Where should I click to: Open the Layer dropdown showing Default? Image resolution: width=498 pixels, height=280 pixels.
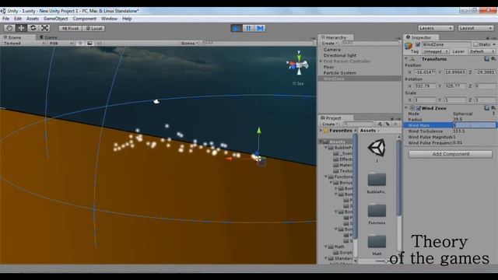click(482, 51)
